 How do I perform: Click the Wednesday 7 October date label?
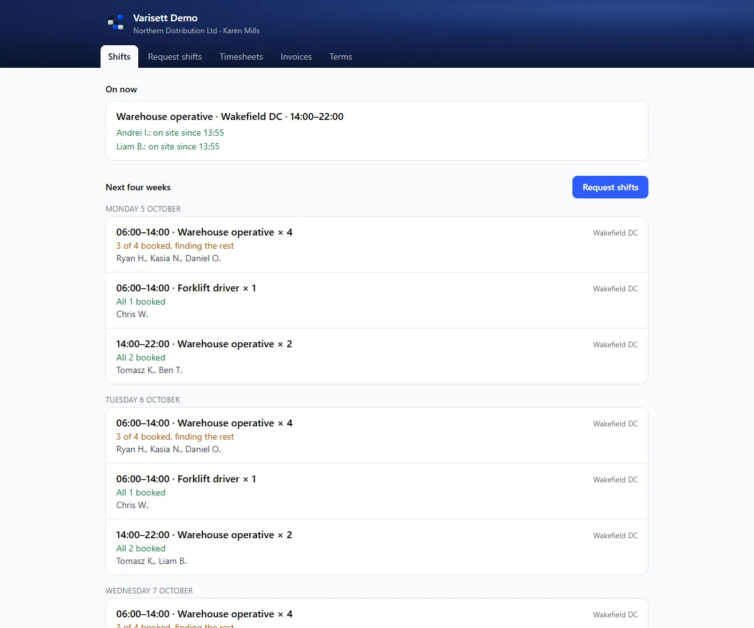(x=149, y=590)
